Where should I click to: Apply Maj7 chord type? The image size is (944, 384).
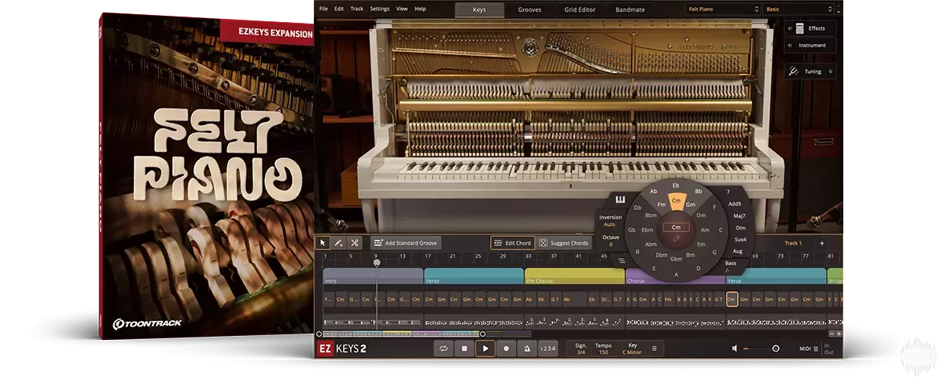tap(739, 215)
